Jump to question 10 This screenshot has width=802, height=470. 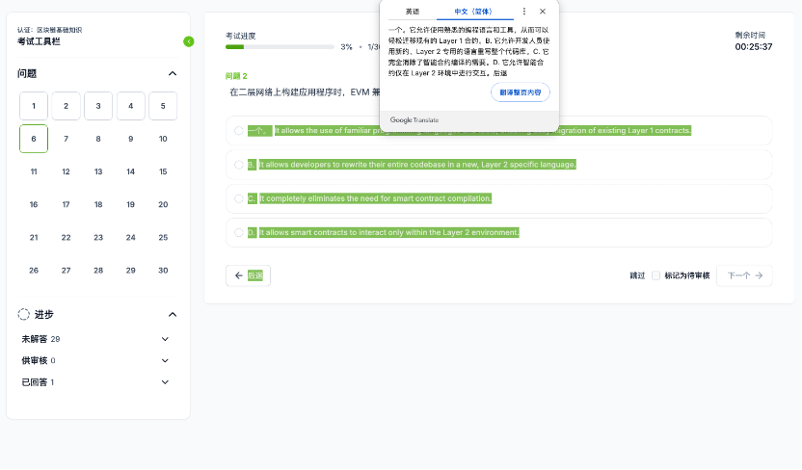[x=163, y=139]
